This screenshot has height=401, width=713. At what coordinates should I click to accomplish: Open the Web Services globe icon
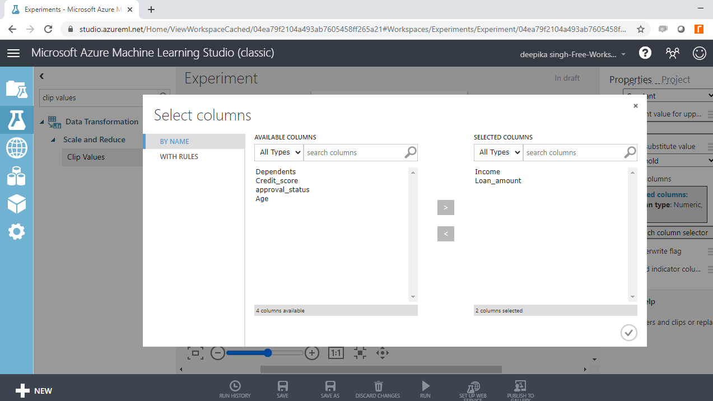click(17, 148)
